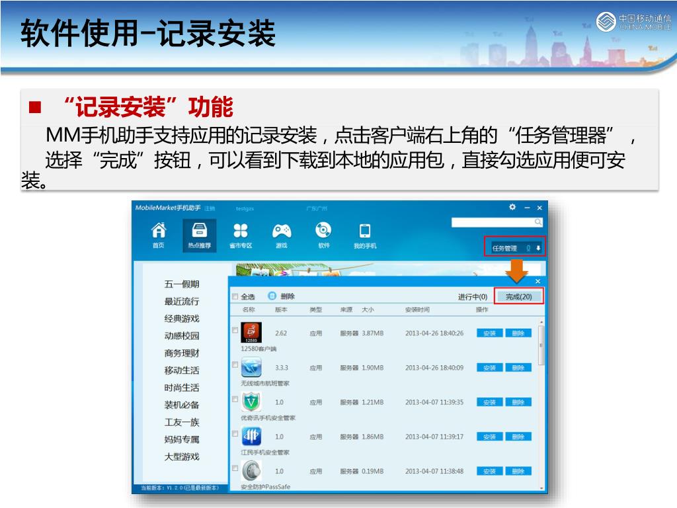The height and width of the screenshot is (508, 677).
Task: Click the 类型 column header
Action: pyautogui.click(x=315, y=310)
